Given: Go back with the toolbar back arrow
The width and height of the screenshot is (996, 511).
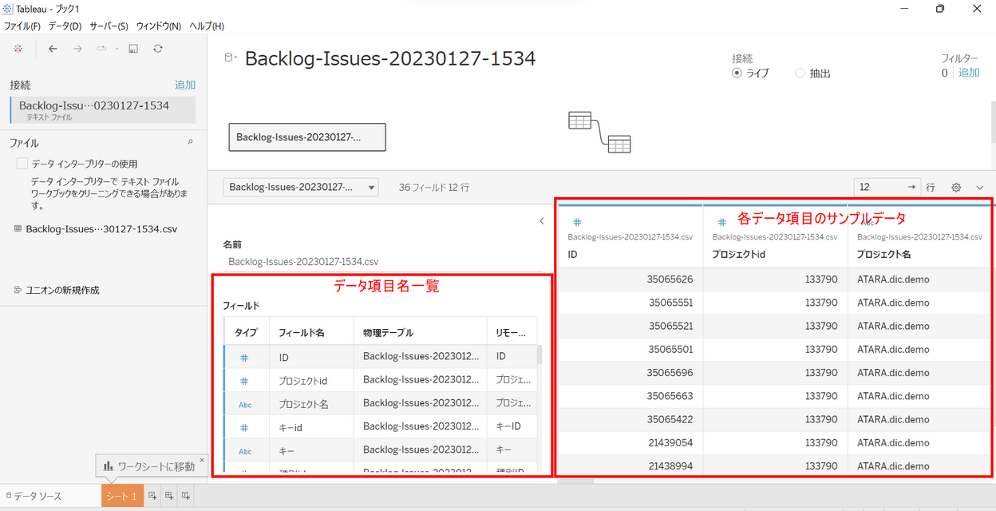Looking at the screenshot, I should point(53,49).
